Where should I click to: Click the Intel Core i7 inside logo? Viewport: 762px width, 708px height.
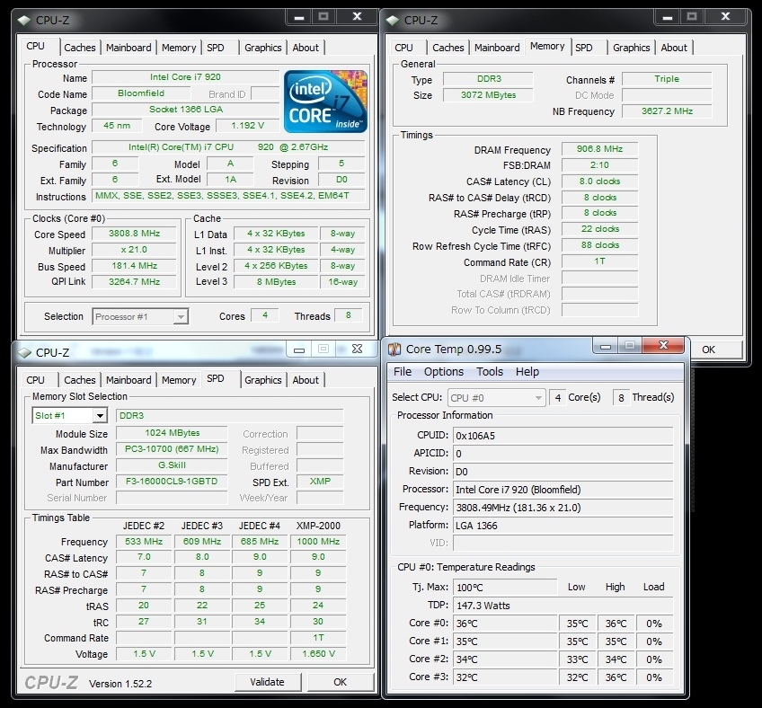click(325, 102)
